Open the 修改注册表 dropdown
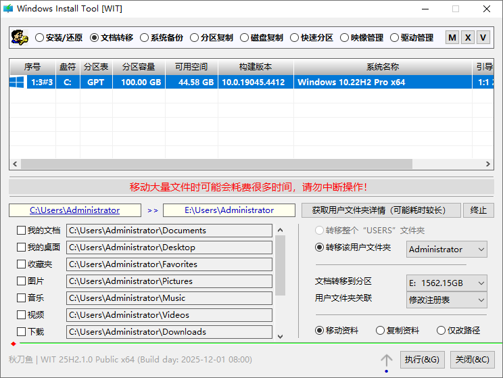Screen dimensions: 503x378 [x=446, y=300]
